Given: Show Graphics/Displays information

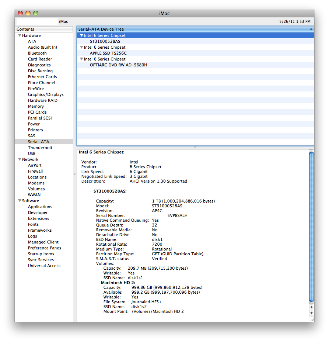Looking at the screenshot, I should (46, 94).
